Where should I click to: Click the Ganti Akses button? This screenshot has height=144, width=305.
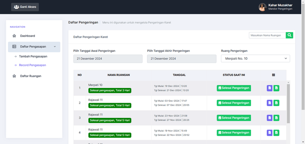pos(25,7)
